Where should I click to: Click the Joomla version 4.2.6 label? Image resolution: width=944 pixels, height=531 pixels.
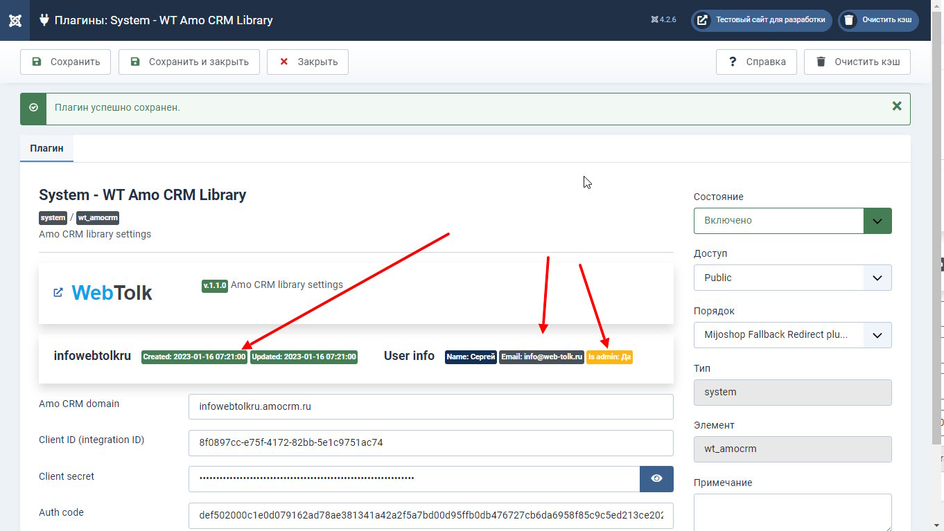[x=663, y=20]
